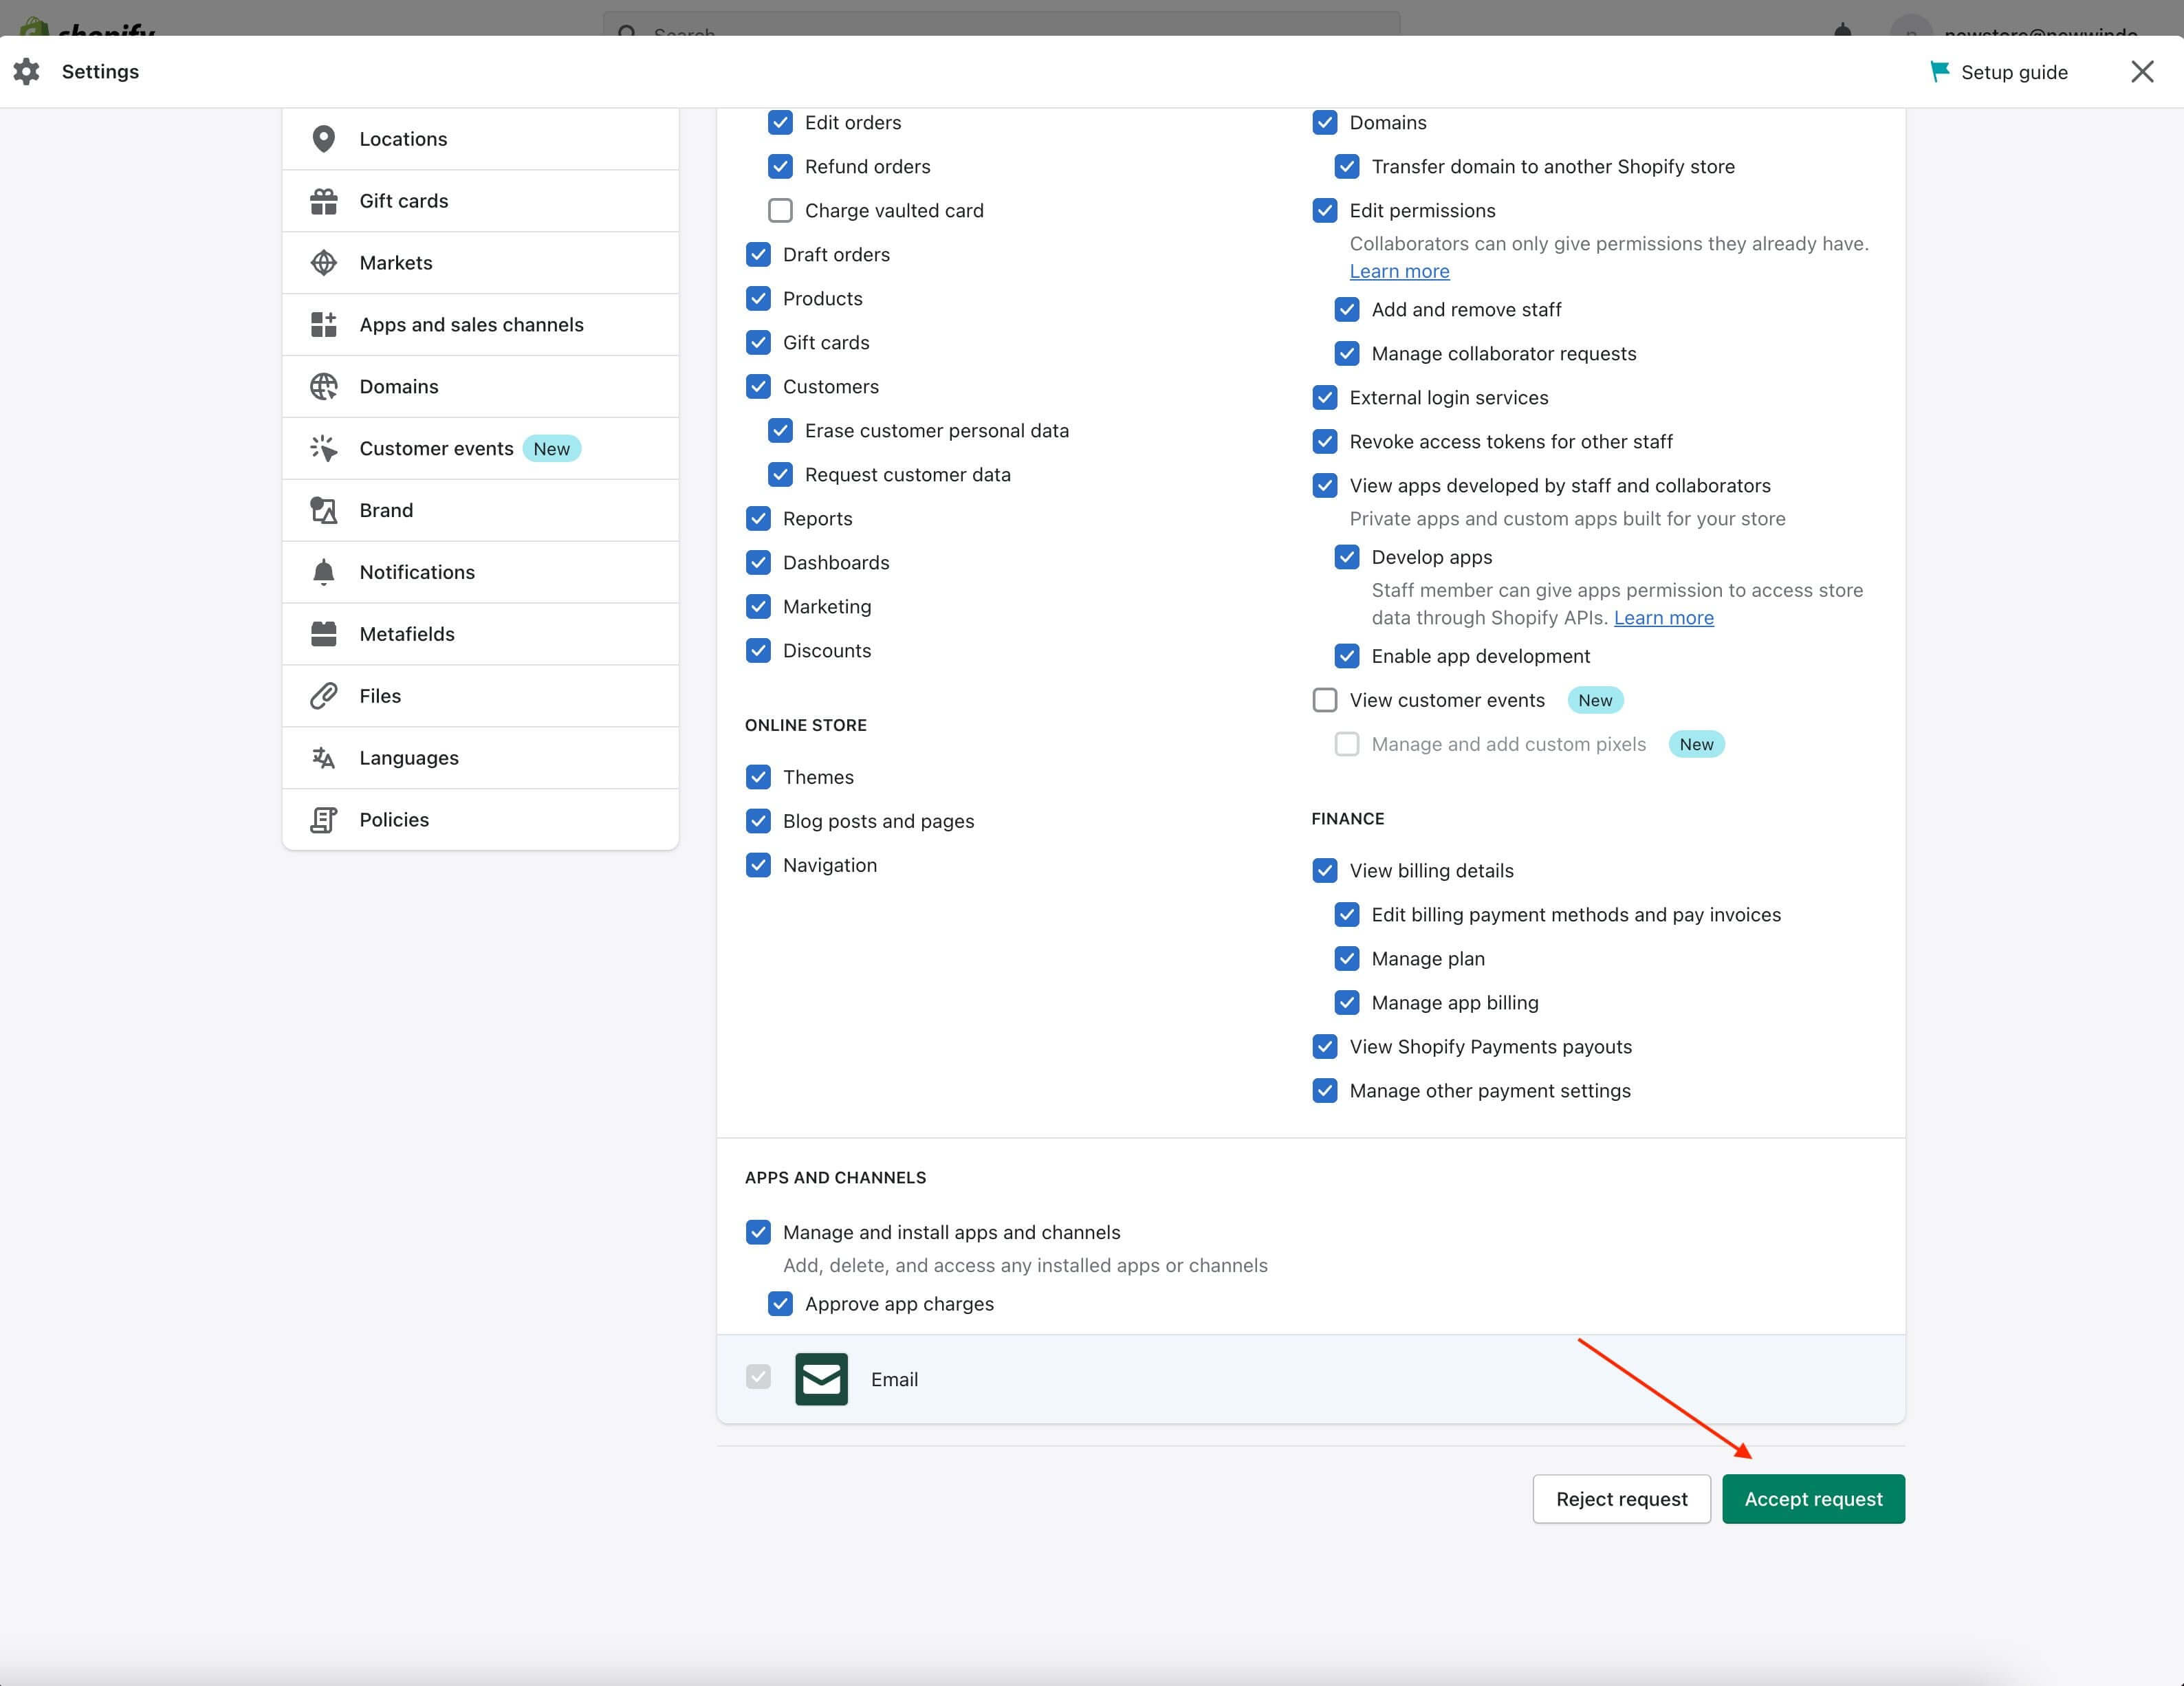This screenshot has height=1686, width=2184.
Task: Click the Files paperclip icon
Action: pyautogui.click(x=323, y=696)
